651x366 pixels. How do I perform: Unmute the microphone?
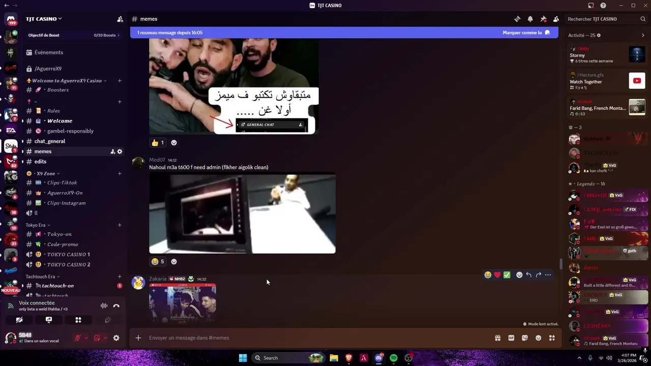coord(78,338)
